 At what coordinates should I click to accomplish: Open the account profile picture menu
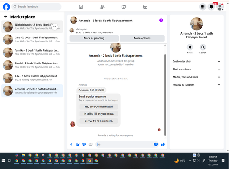[x=220, y=7]
